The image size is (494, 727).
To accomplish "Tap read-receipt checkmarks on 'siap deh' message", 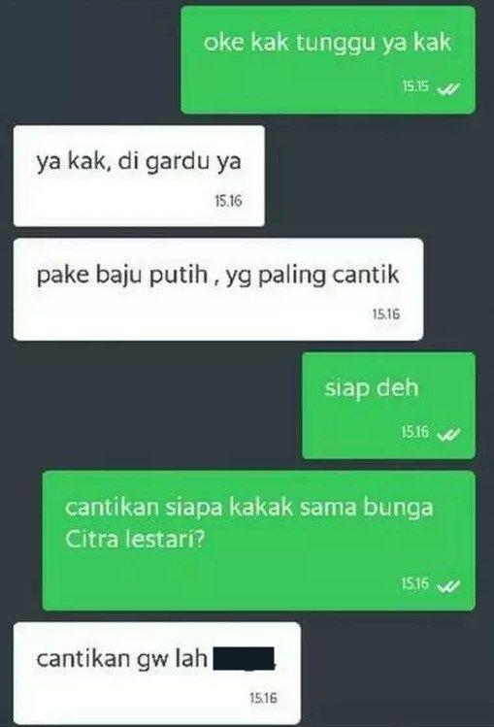I will [449, 434].
